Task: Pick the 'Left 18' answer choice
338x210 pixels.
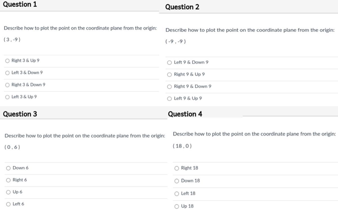Action: tap(177, 194)
